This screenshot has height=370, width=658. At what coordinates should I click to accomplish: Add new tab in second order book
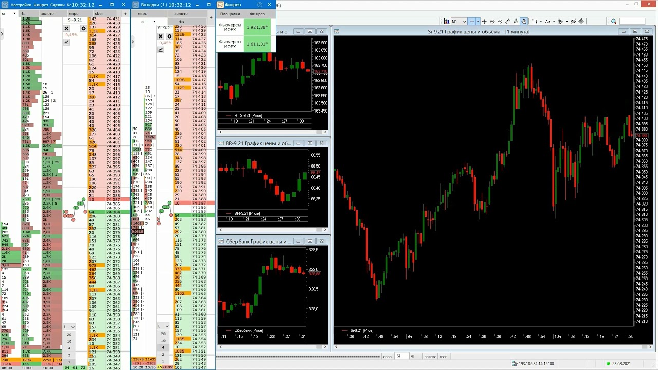(211, 17)
